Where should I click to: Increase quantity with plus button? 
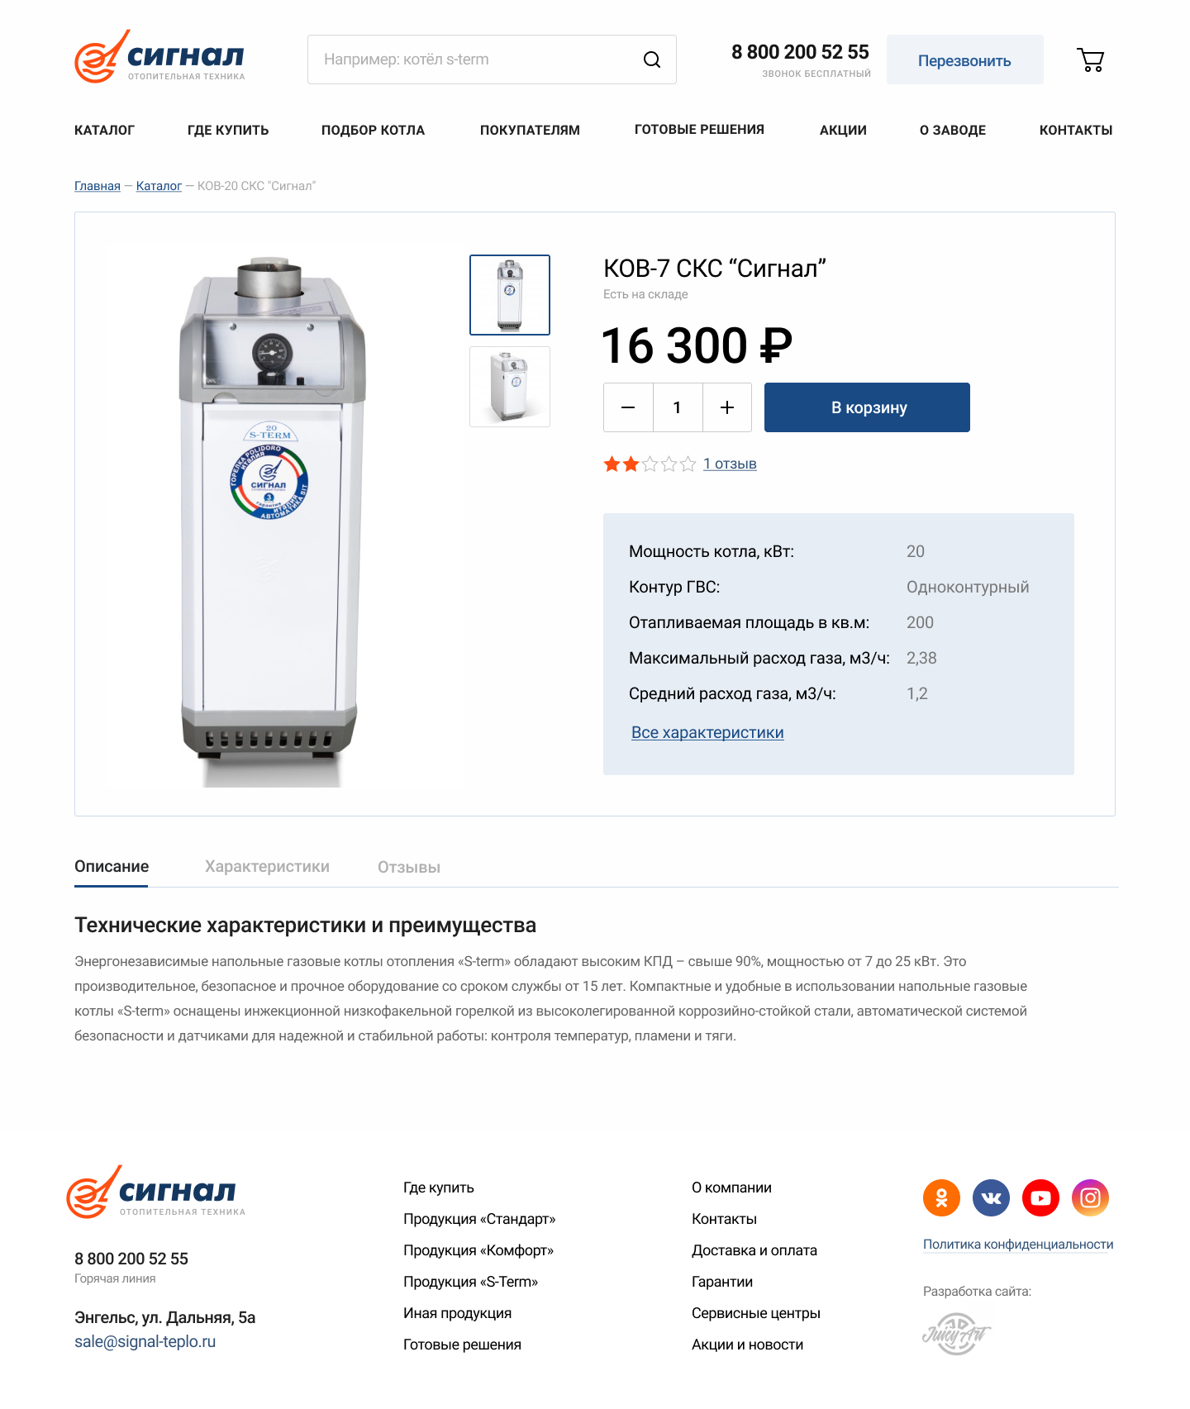(727, 407)
